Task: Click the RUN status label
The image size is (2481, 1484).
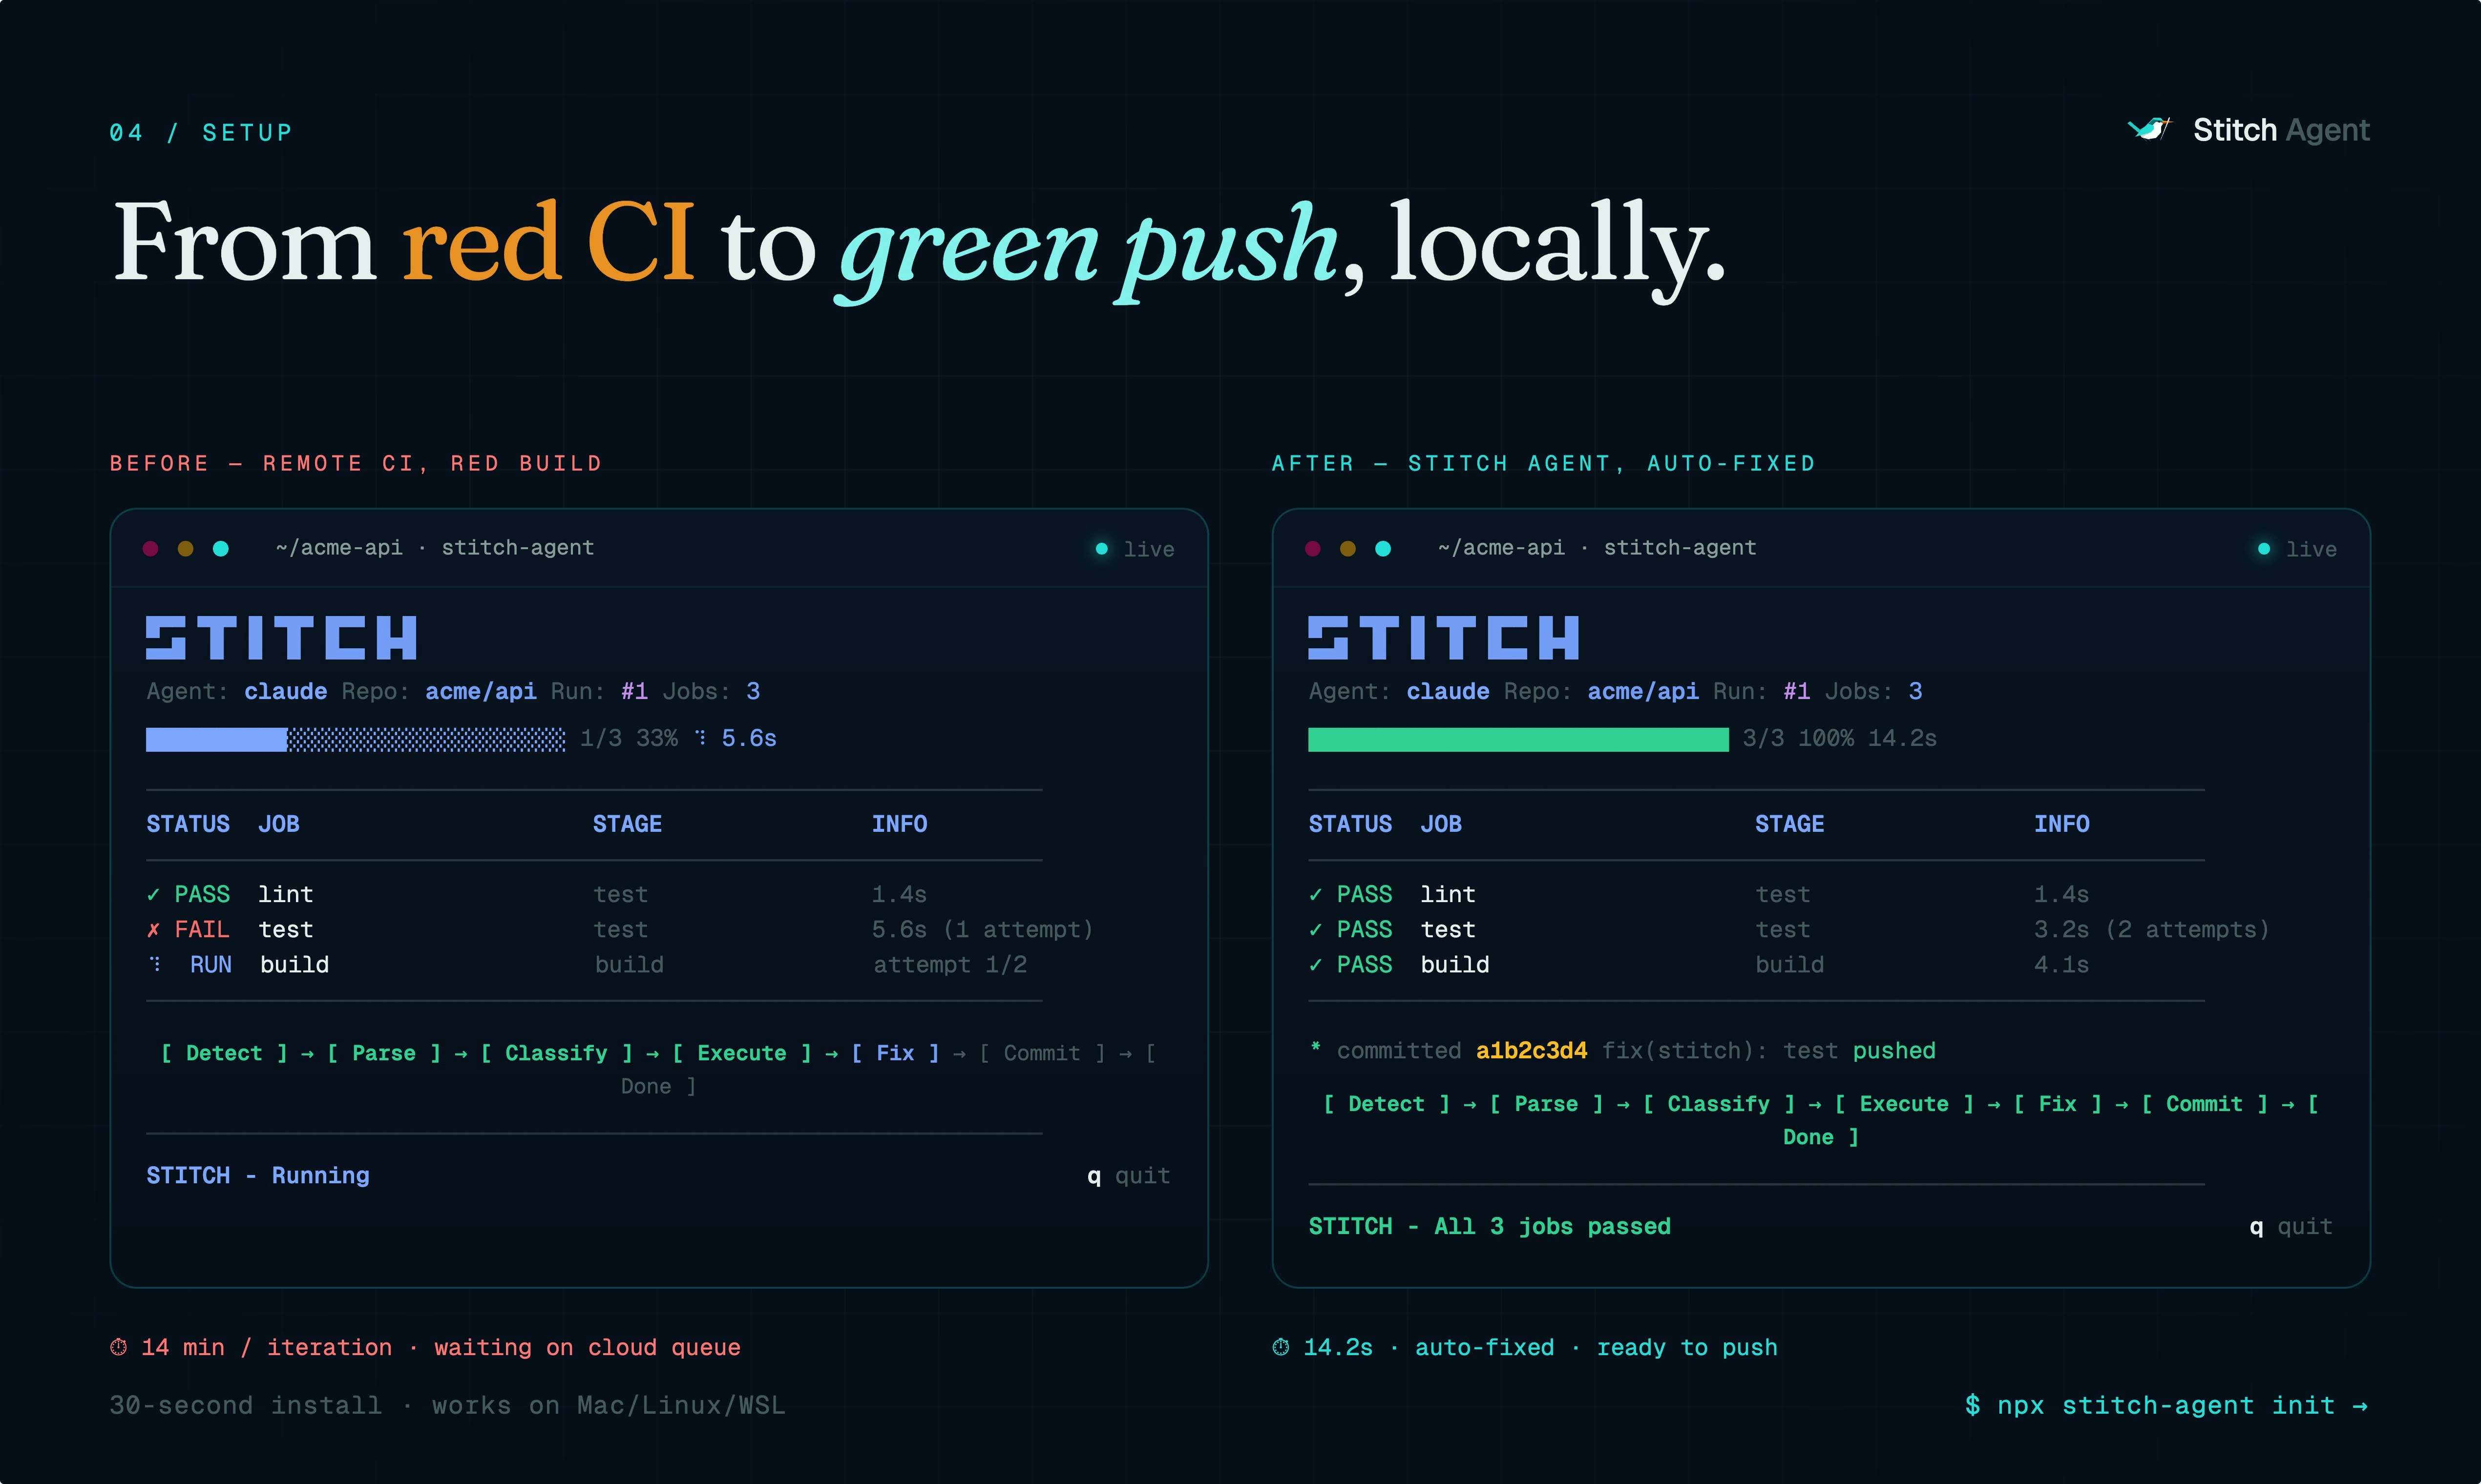Action: coord(211,965)
